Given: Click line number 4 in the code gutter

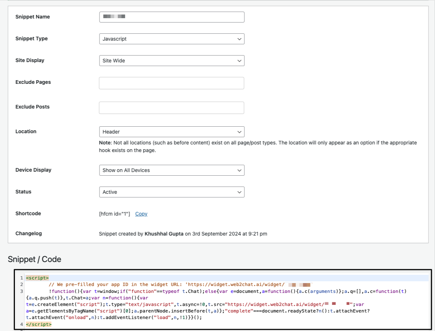Looking at the screenshot, I should coord(22,324).
